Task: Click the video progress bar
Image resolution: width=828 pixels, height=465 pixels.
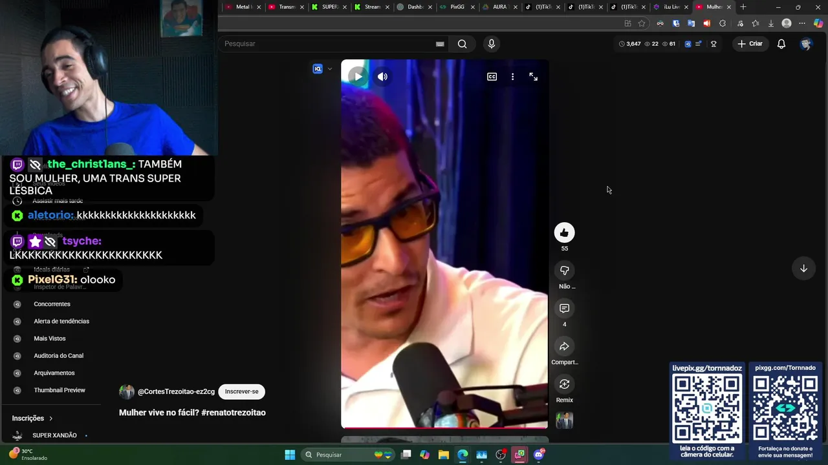Action: (x=444, y=428)
